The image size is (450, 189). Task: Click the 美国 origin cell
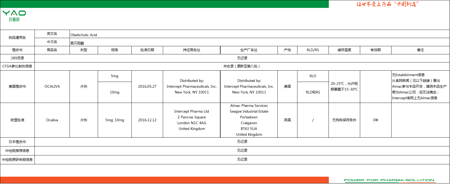coord(287,87)
